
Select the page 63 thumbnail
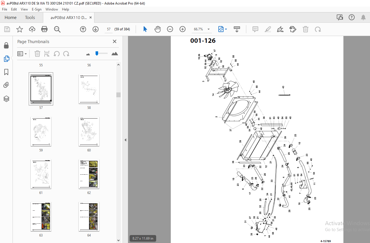pyautogui.click(x=41, y=217)
